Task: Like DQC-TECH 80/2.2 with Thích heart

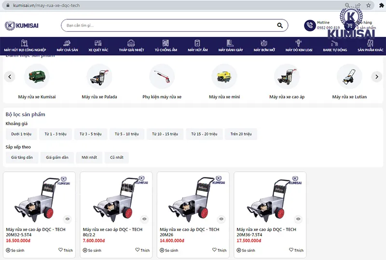Action: (142, 250)
